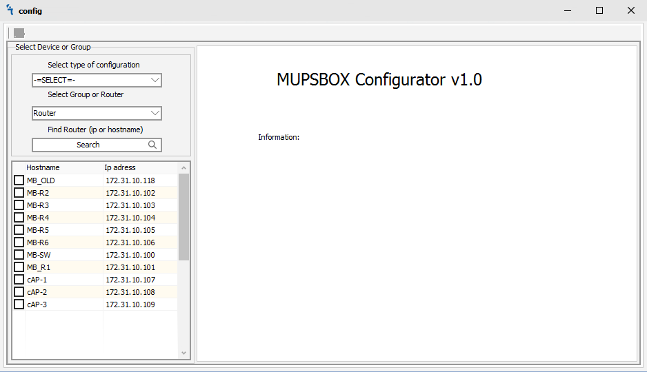Enable the checkbox next to cAP-2
The width and height of the screenshot is (647, 372).
pyautogui.click(x=19, y=292)
